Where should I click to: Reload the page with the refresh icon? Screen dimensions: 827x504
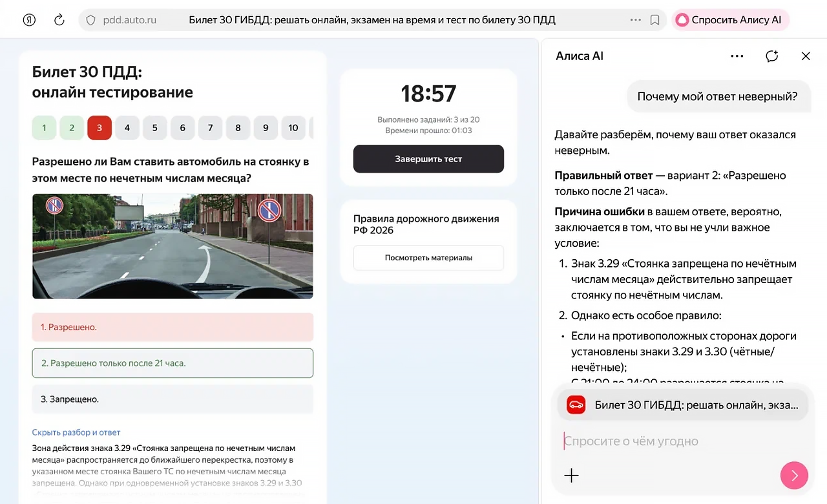(59, 19)
